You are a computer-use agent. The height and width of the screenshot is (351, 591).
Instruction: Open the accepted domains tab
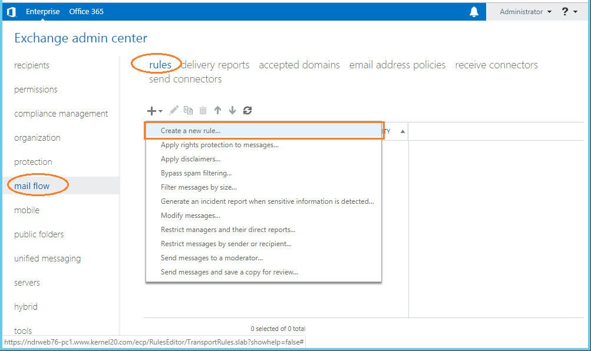point(299,65)
